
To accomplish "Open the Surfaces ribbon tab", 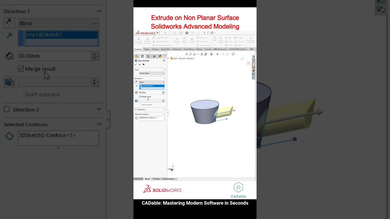I will tap(155, 49).
